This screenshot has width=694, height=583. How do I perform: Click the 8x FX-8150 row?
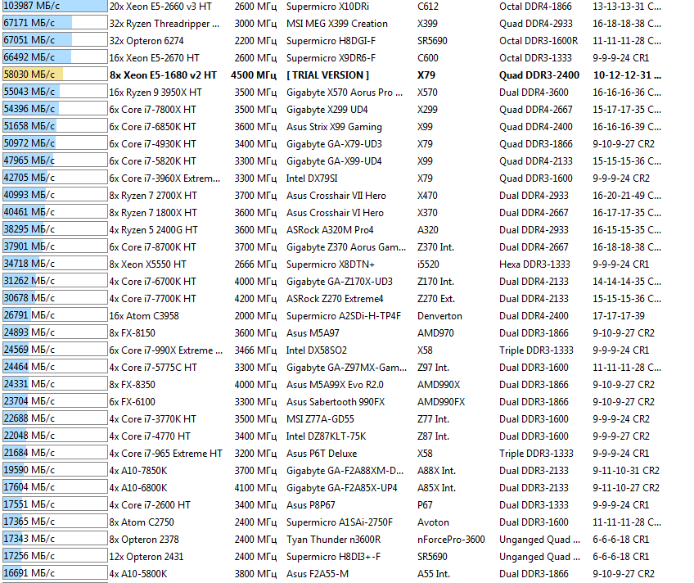pyautogui.click(x=133, y=334)
